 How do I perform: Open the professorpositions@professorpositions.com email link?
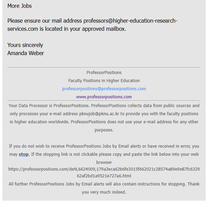point(104,89)
